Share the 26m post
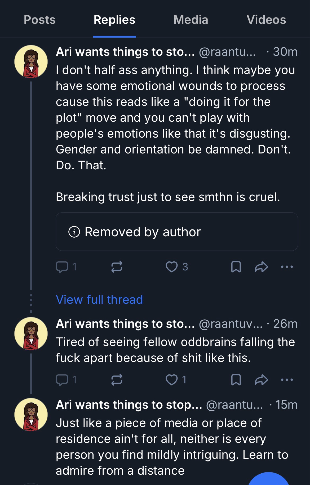310x485 pixels. coord(261,380)
